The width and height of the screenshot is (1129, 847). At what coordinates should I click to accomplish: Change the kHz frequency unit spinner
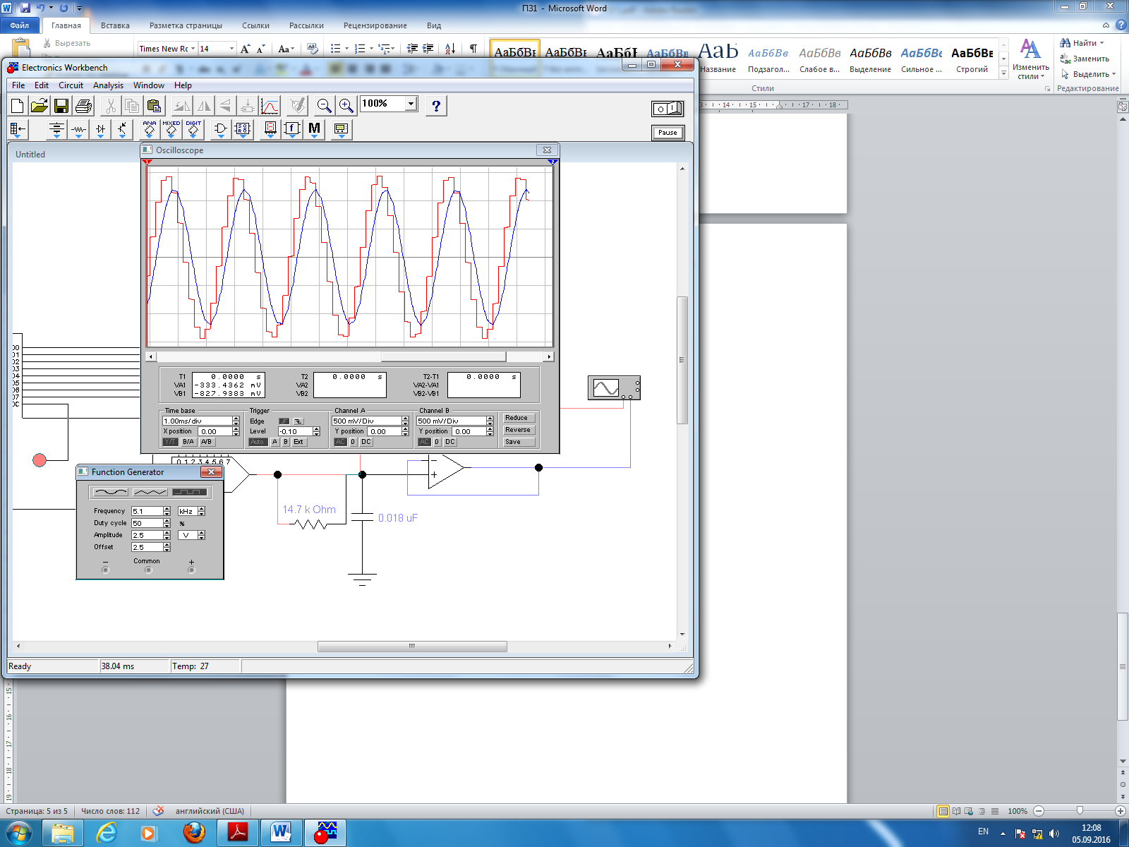[x=202, y=511]
